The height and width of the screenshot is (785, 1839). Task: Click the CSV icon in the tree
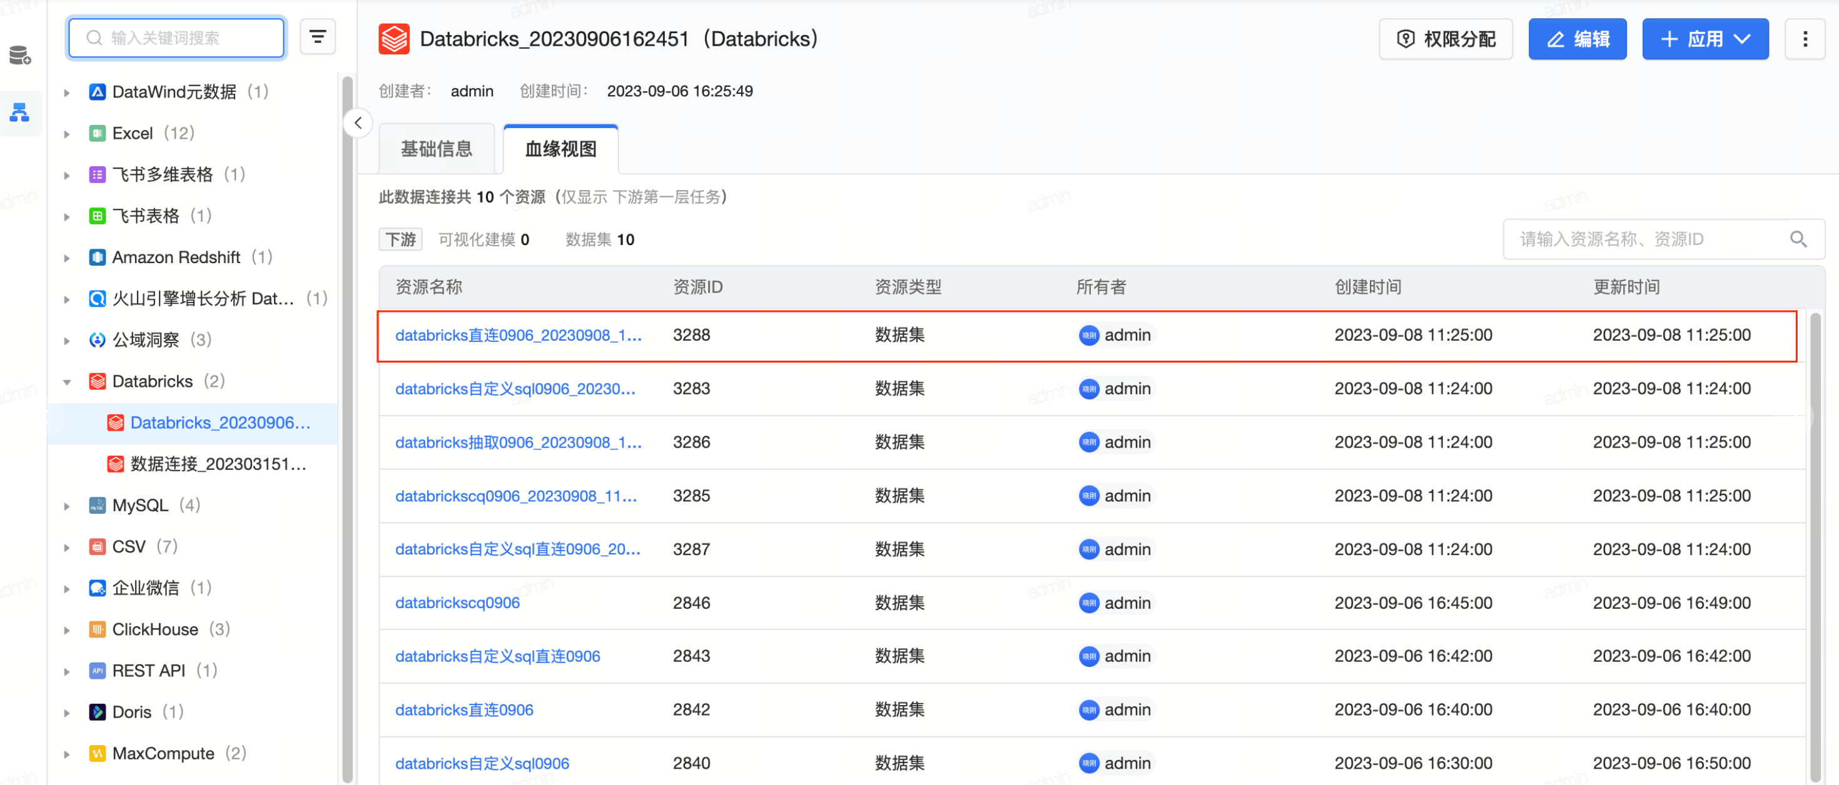(97, 547)
